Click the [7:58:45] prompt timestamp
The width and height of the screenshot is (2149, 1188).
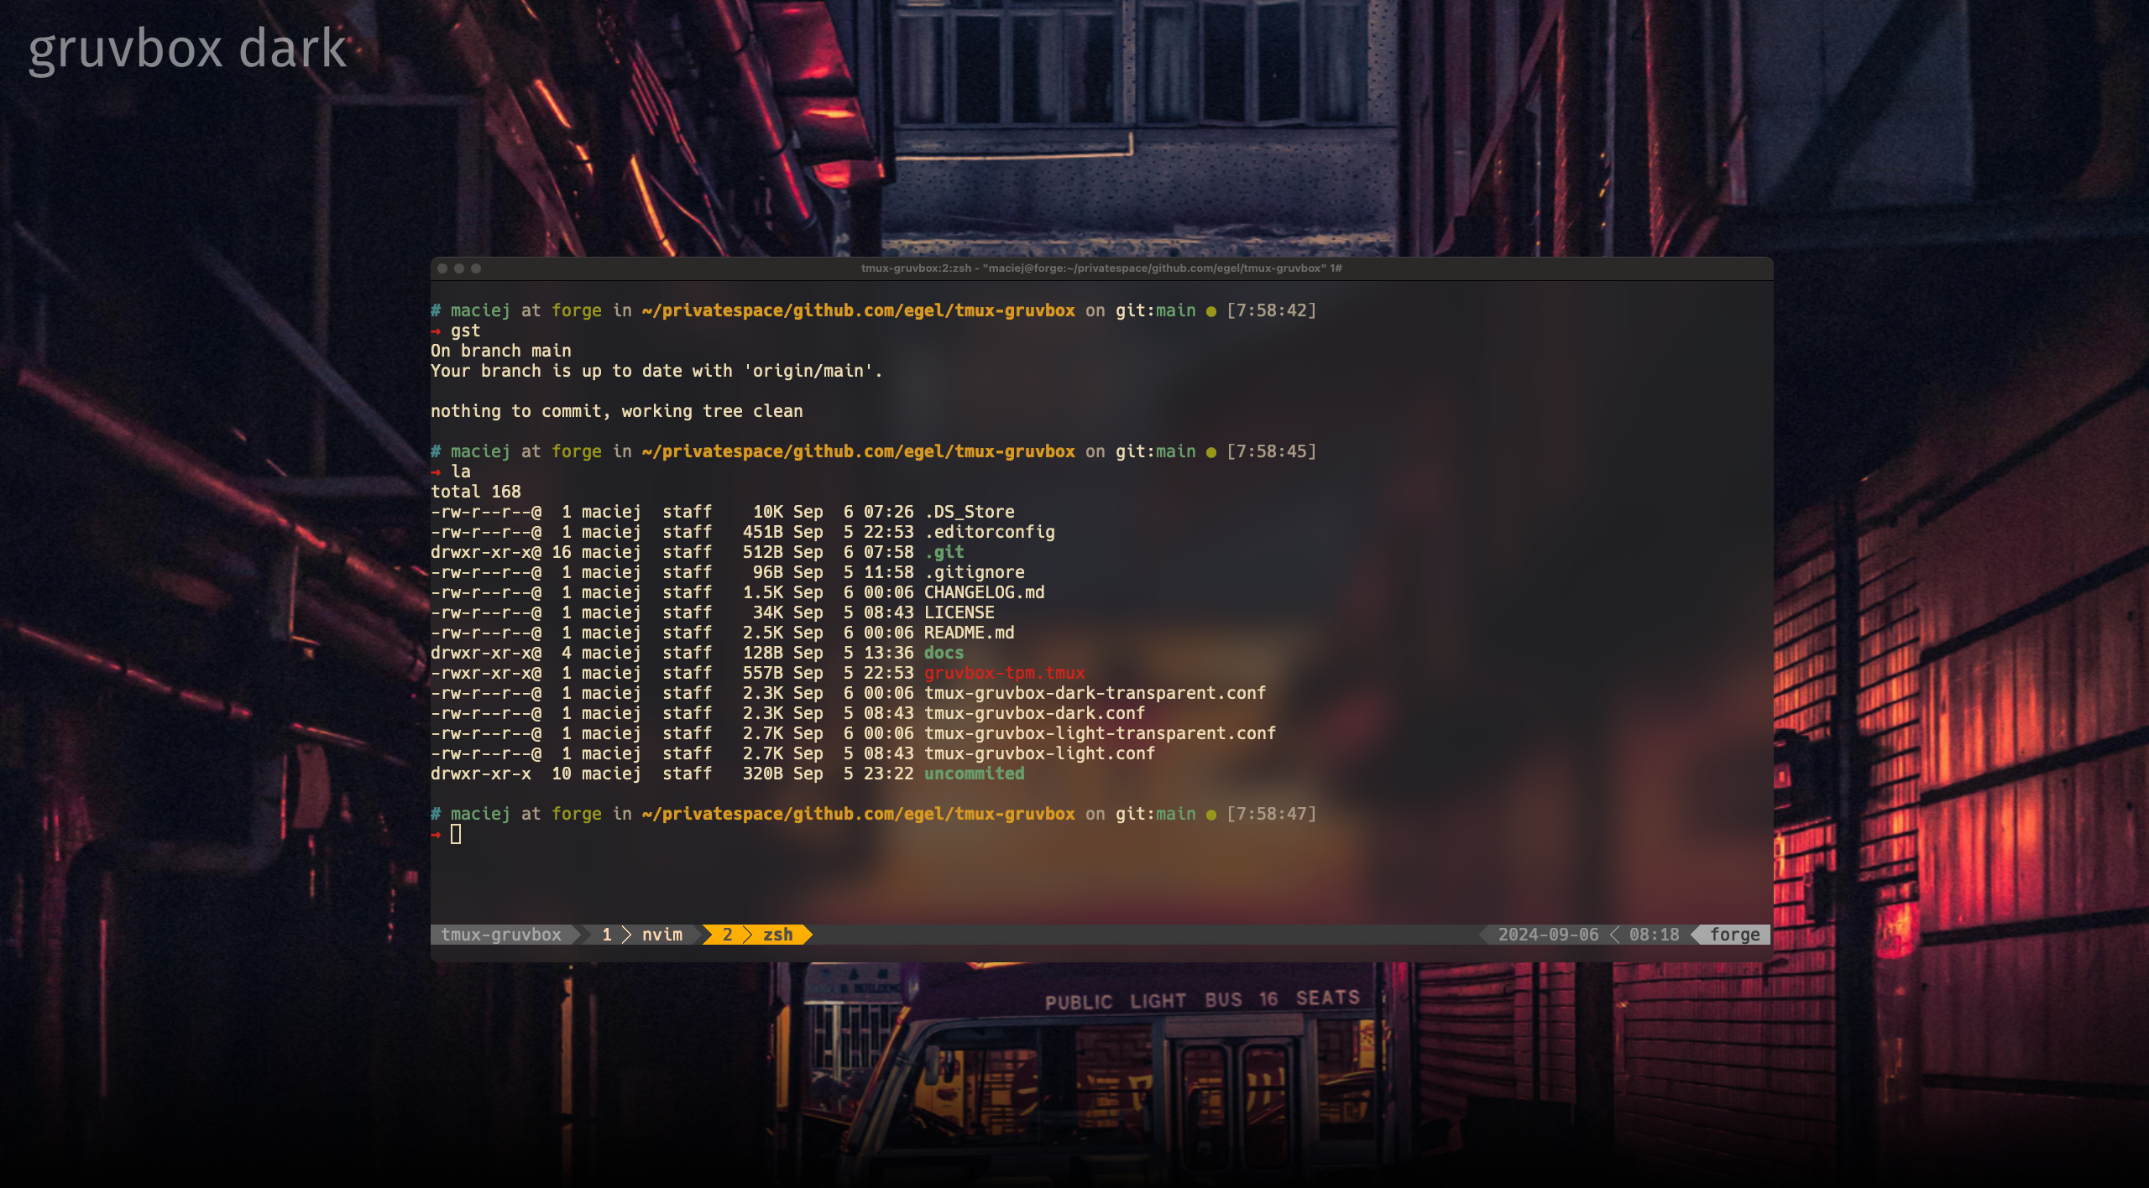click(x=1272, y=451)
